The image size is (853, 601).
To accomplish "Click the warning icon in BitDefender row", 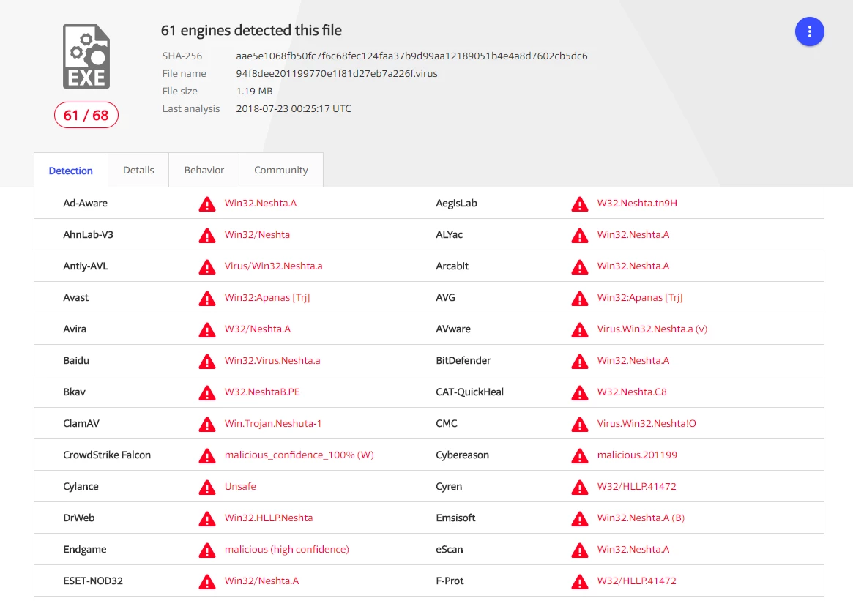I will 579,362.
